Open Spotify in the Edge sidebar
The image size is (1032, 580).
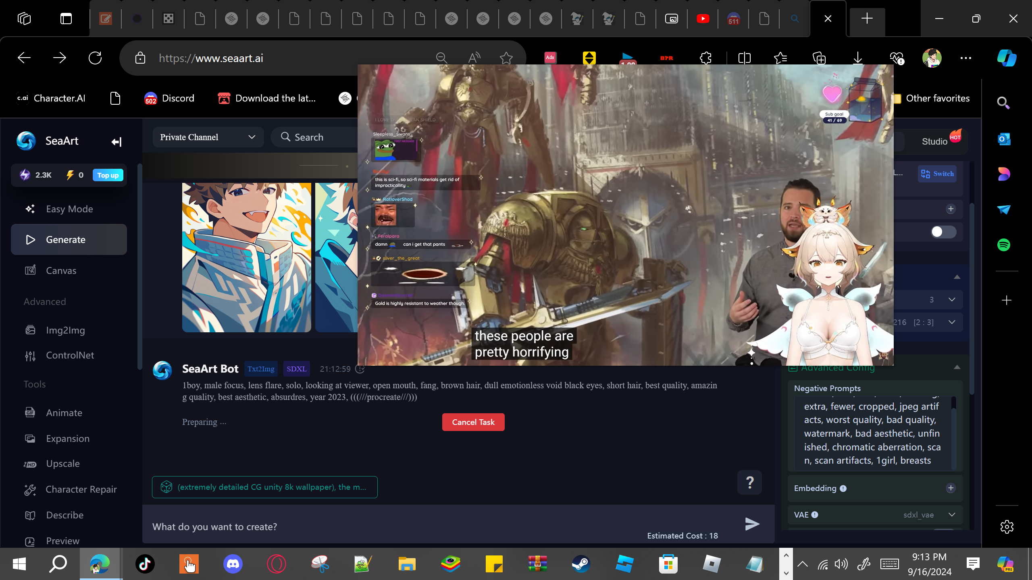pos(1004,245)
